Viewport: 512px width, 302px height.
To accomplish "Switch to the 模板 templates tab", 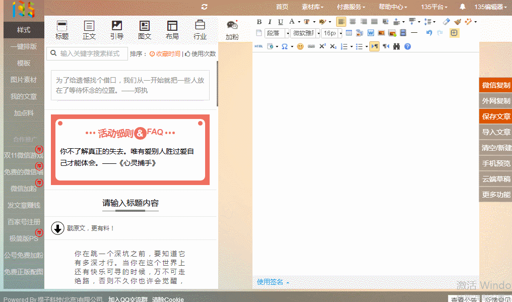I will pyautogui.click(x=24, y=63).
